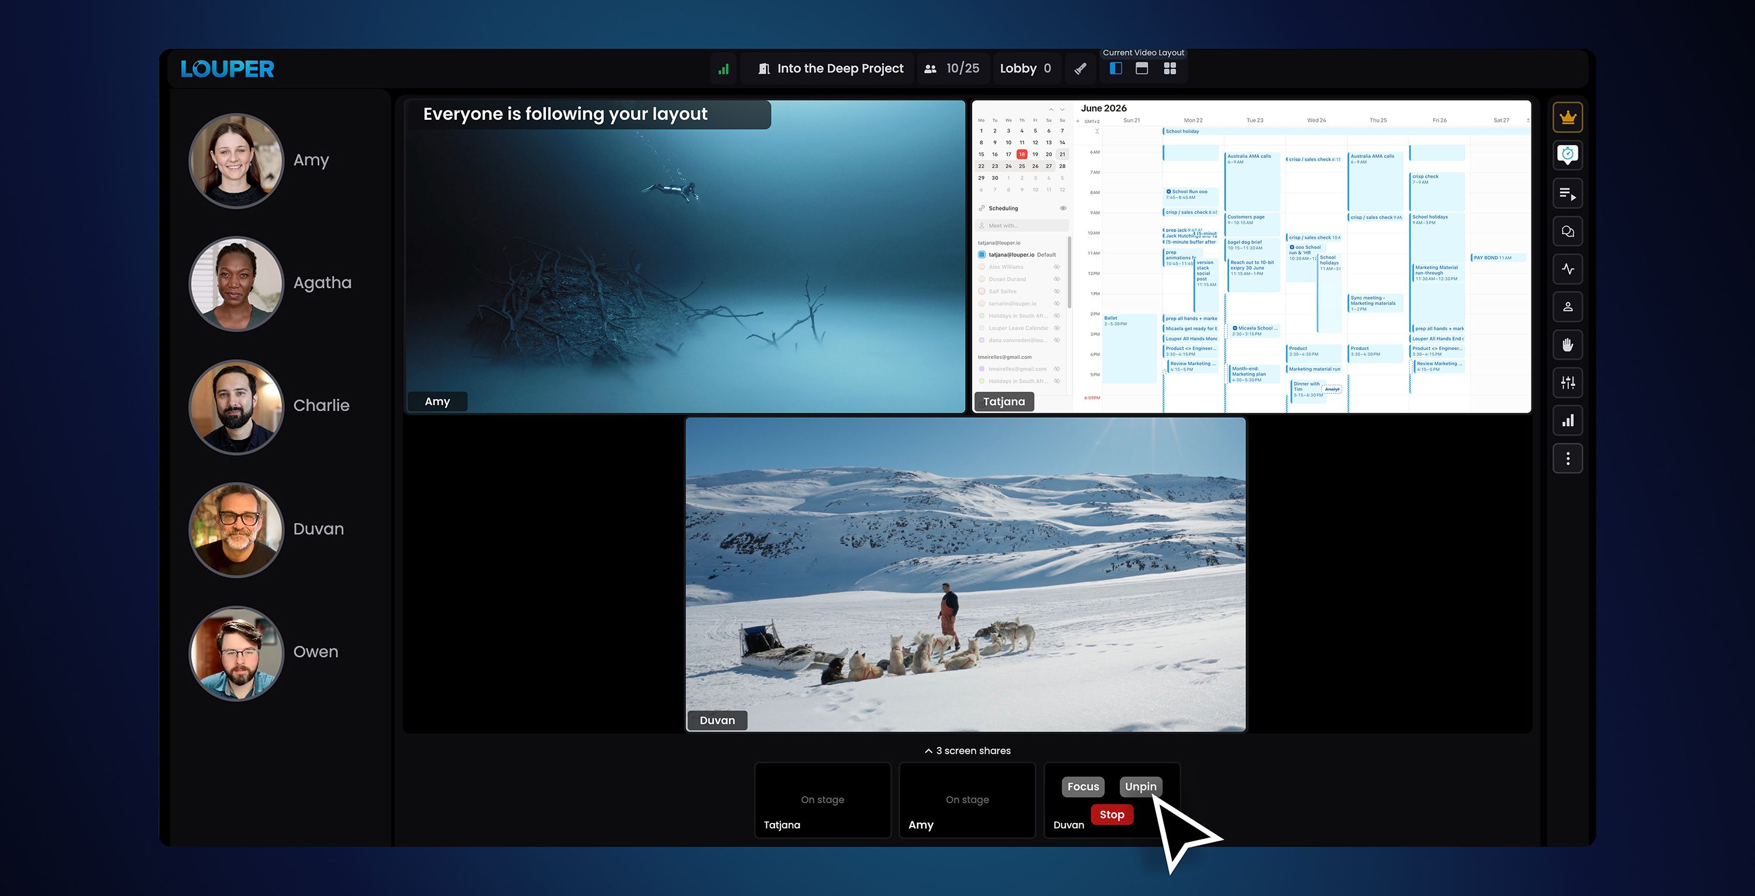Open the chat bubbles panel
The height and width of the screenshot is (896, 1755).
coord(1568,231)
